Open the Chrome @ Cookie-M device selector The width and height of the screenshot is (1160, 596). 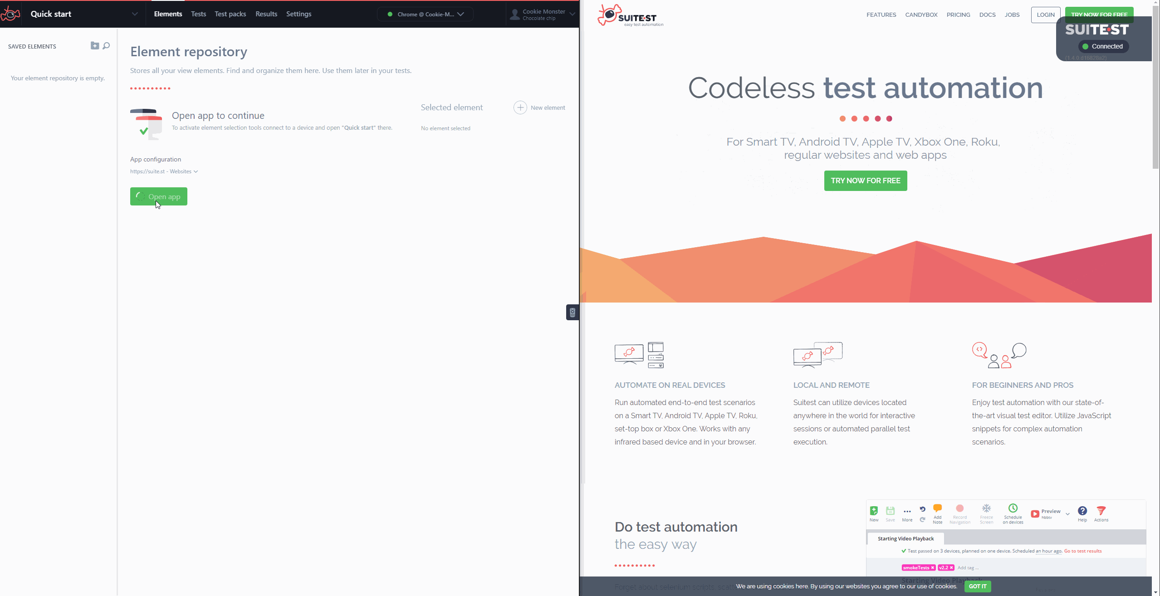point(425,14)
